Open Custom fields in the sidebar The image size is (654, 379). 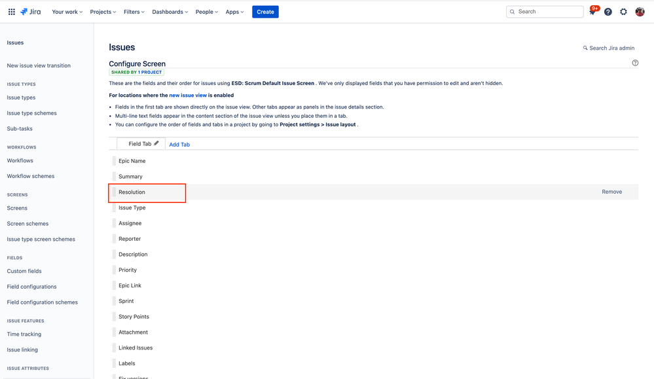[x=24, y=271]
